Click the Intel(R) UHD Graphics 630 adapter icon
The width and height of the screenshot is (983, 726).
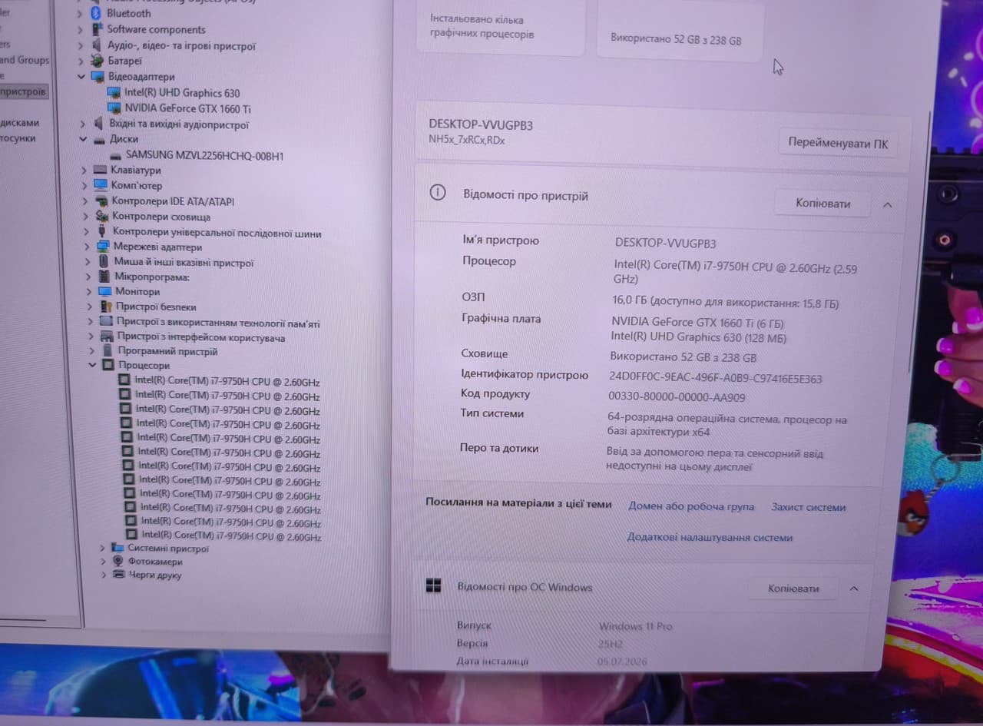coord(114,93)
